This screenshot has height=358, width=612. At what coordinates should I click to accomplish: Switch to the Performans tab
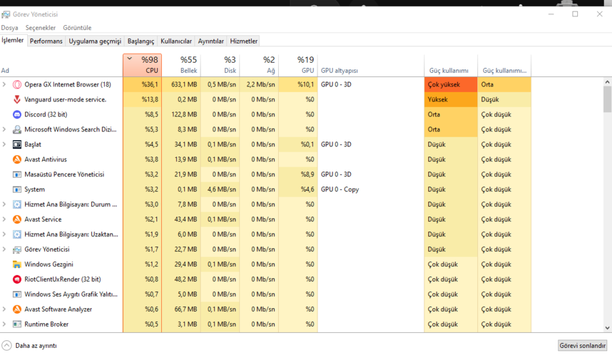tap(46, 41)
